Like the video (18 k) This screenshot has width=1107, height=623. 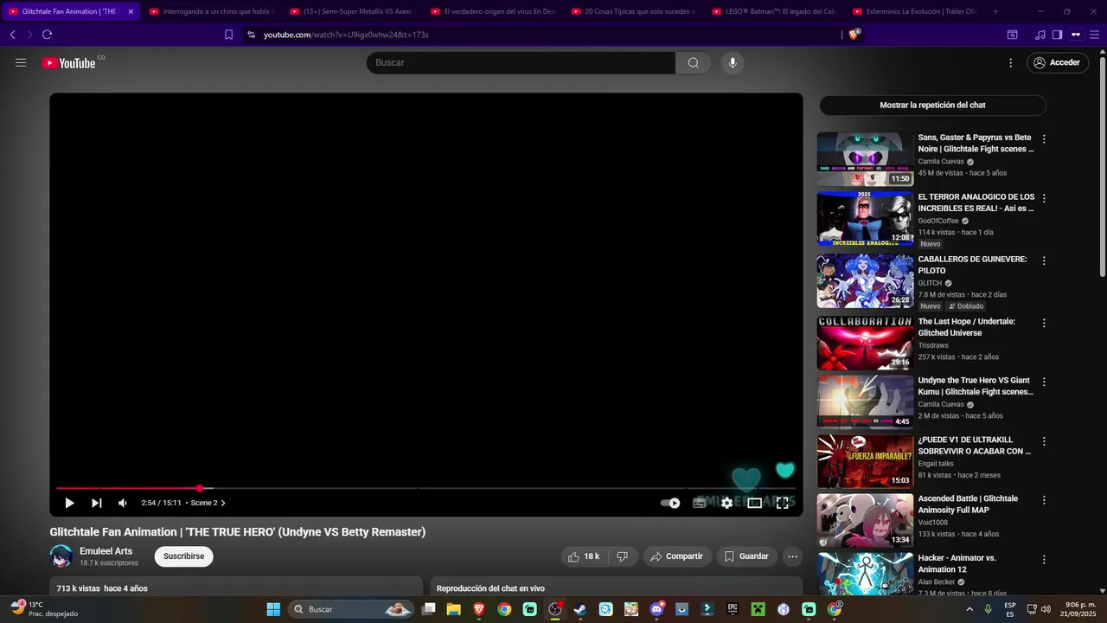(584, 556)
